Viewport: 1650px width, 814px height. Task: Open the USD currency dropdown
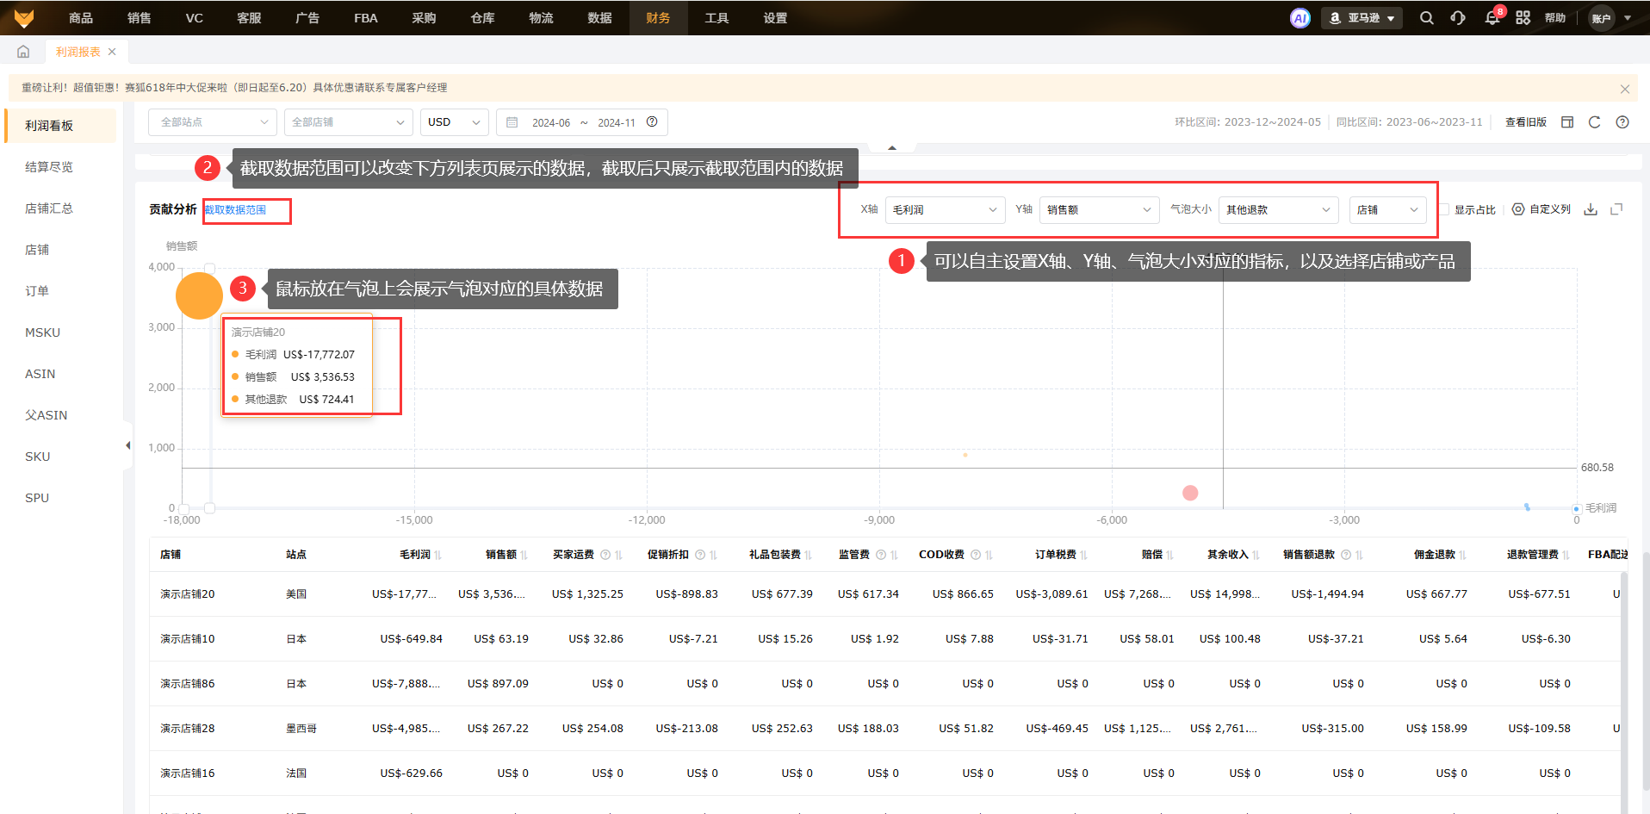454,122
